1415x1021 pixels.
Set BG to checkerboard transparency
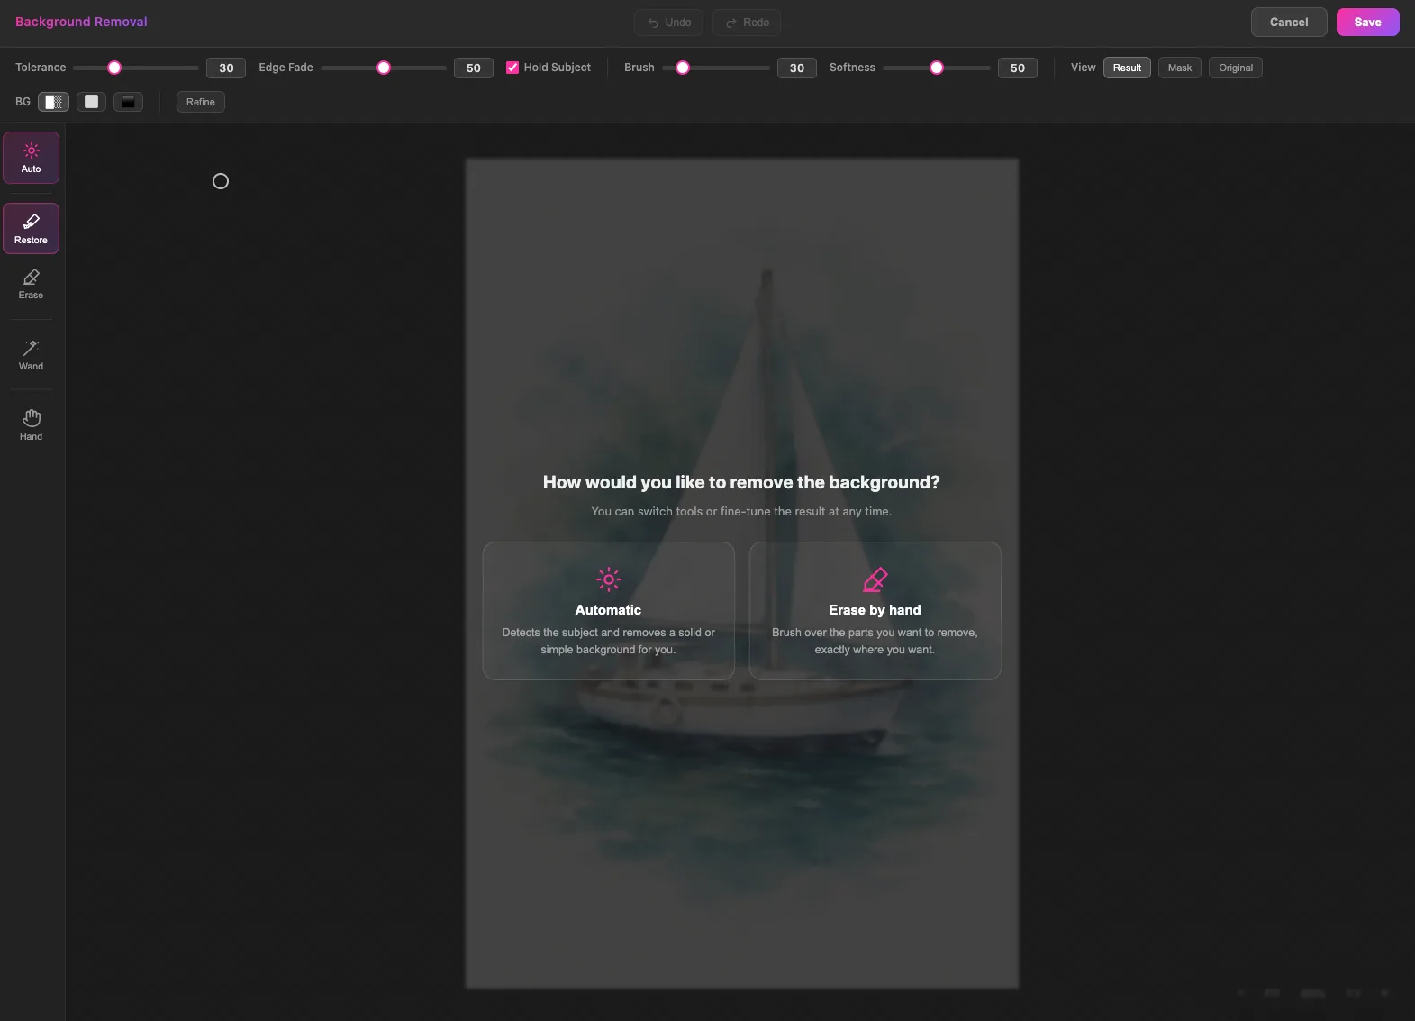[54, 102]
